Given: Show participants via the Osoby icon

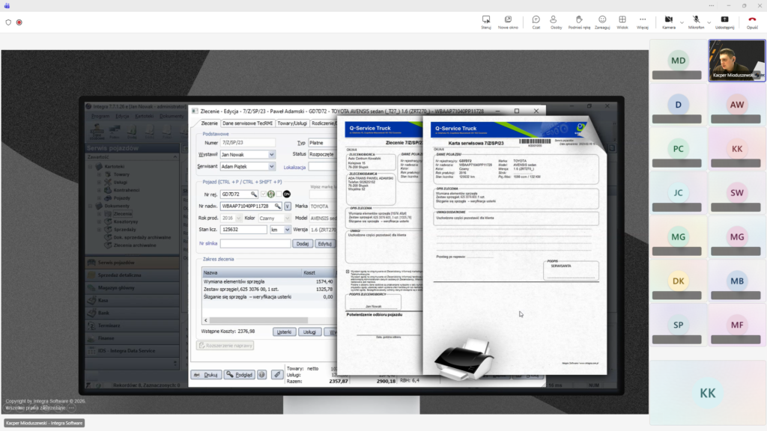Looking at the screenshot, I should [557, 20].
